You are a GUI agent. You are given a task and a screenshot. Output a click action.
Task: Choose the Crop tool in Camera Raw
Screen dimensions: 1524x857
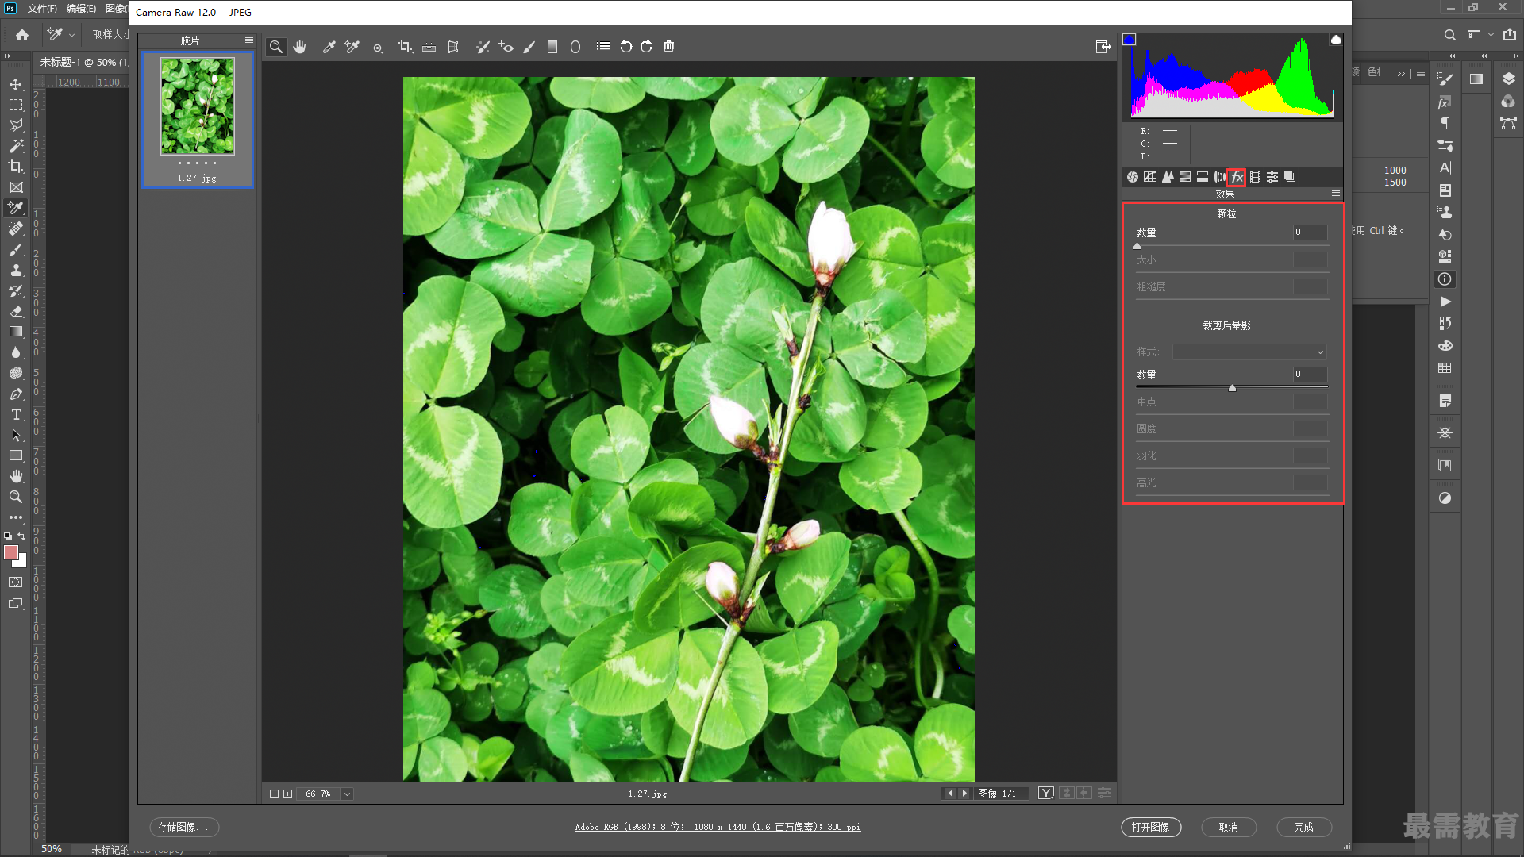pos(406,47)
